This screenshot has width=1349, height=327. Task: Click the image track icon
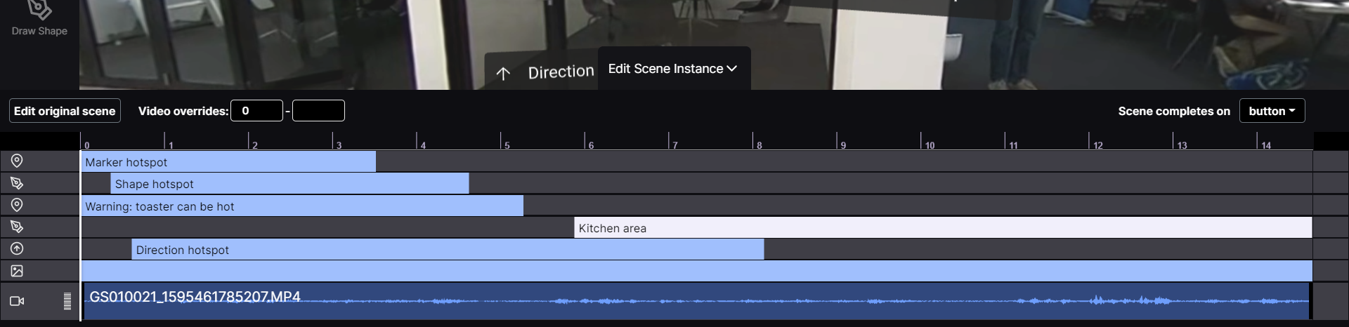[17, 270]
